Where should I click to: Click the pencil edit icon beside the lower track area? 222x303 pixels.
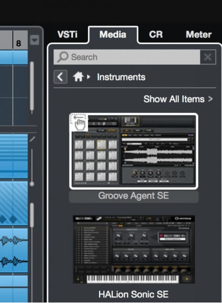33,139
